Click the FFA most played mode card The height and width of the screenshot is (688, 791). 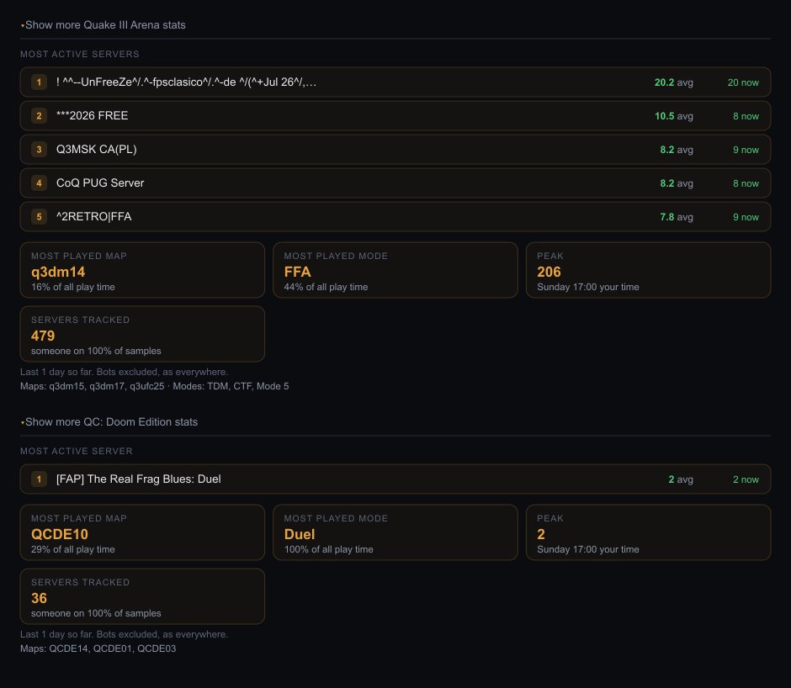click(x=395, y=270)
